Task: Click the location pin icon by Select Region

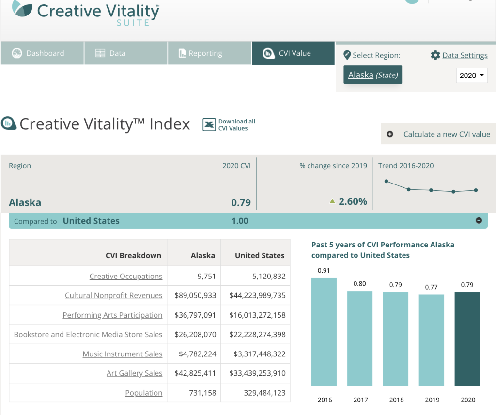Action: tap(347, 55)
